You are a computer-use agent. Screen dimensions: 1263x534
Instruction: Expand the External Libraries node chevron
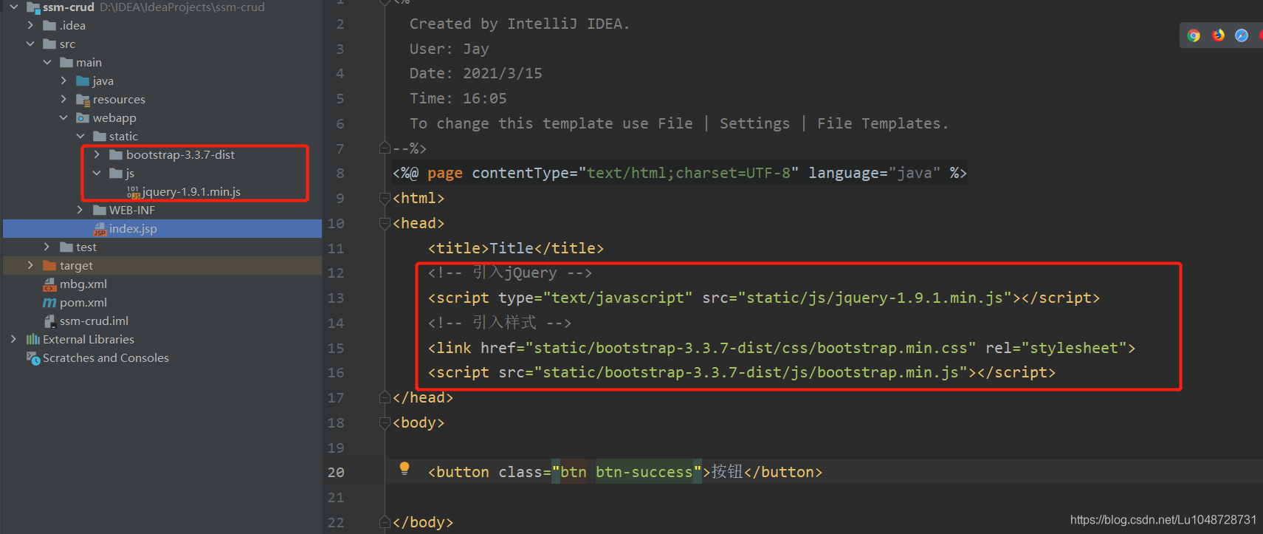(13, 340)
